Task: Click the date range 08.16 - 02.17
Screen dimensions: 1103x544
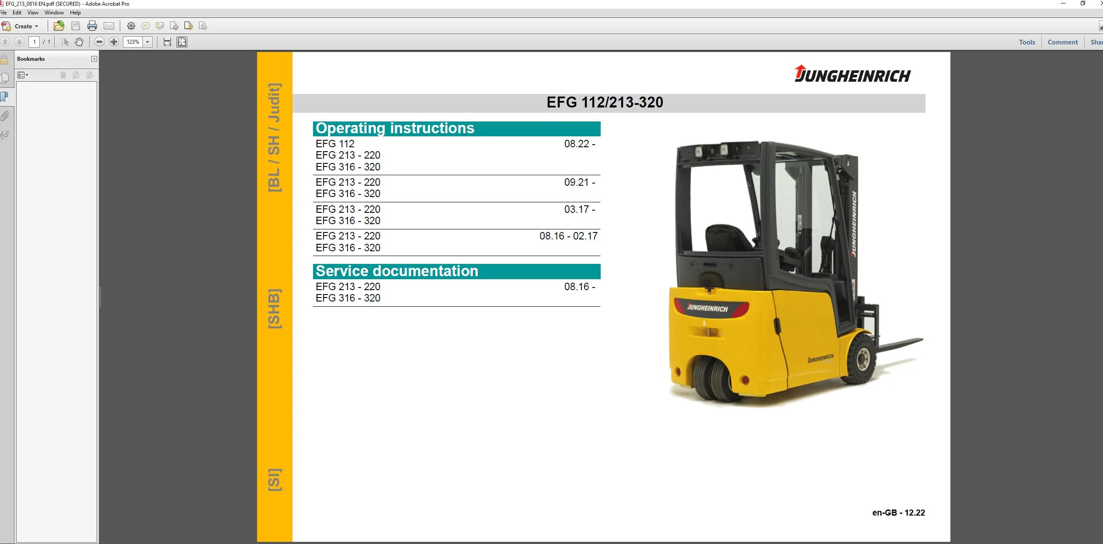Action: click(568, 236)
